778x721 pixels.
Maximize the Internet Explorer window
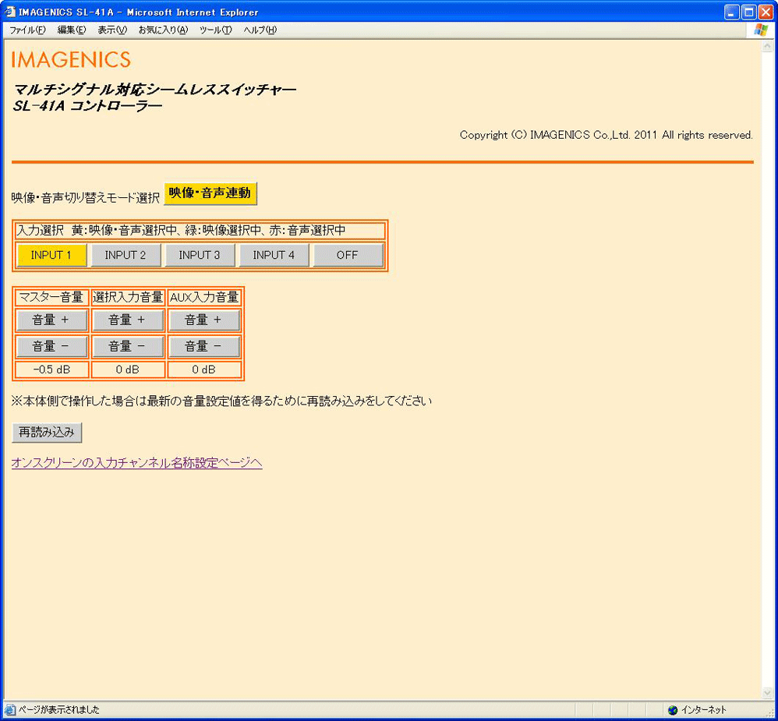(748, 12)
